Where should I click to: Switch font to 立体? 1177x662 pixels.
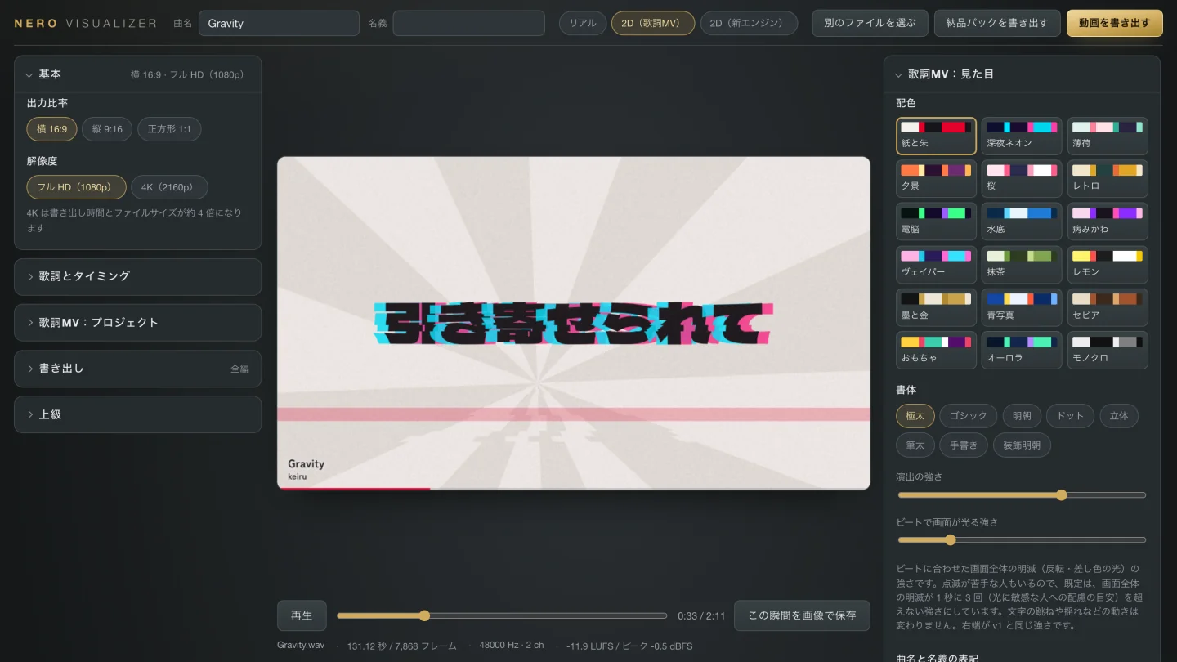point(1119,416)
